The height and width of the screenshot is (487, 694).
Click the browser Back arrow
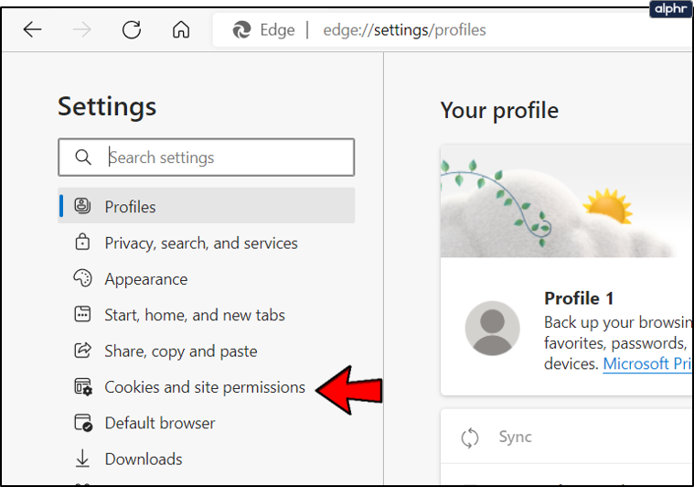coord(33,30)
